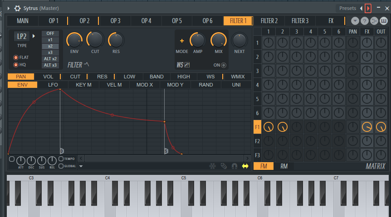391x217 pixels.
Task: Click the matrix F1 row OUT knob
Action: point(381,127)
